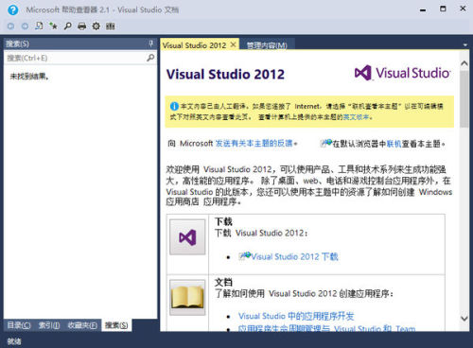Click the scrollbar down arrow
Viewport: 473px width, 348px height.
pos(464,319)
